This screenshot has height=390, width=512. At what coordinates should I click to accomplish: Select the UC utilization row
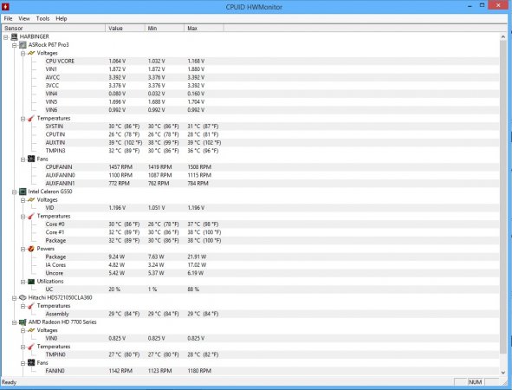pyautogui.click(x=250, y=289)
